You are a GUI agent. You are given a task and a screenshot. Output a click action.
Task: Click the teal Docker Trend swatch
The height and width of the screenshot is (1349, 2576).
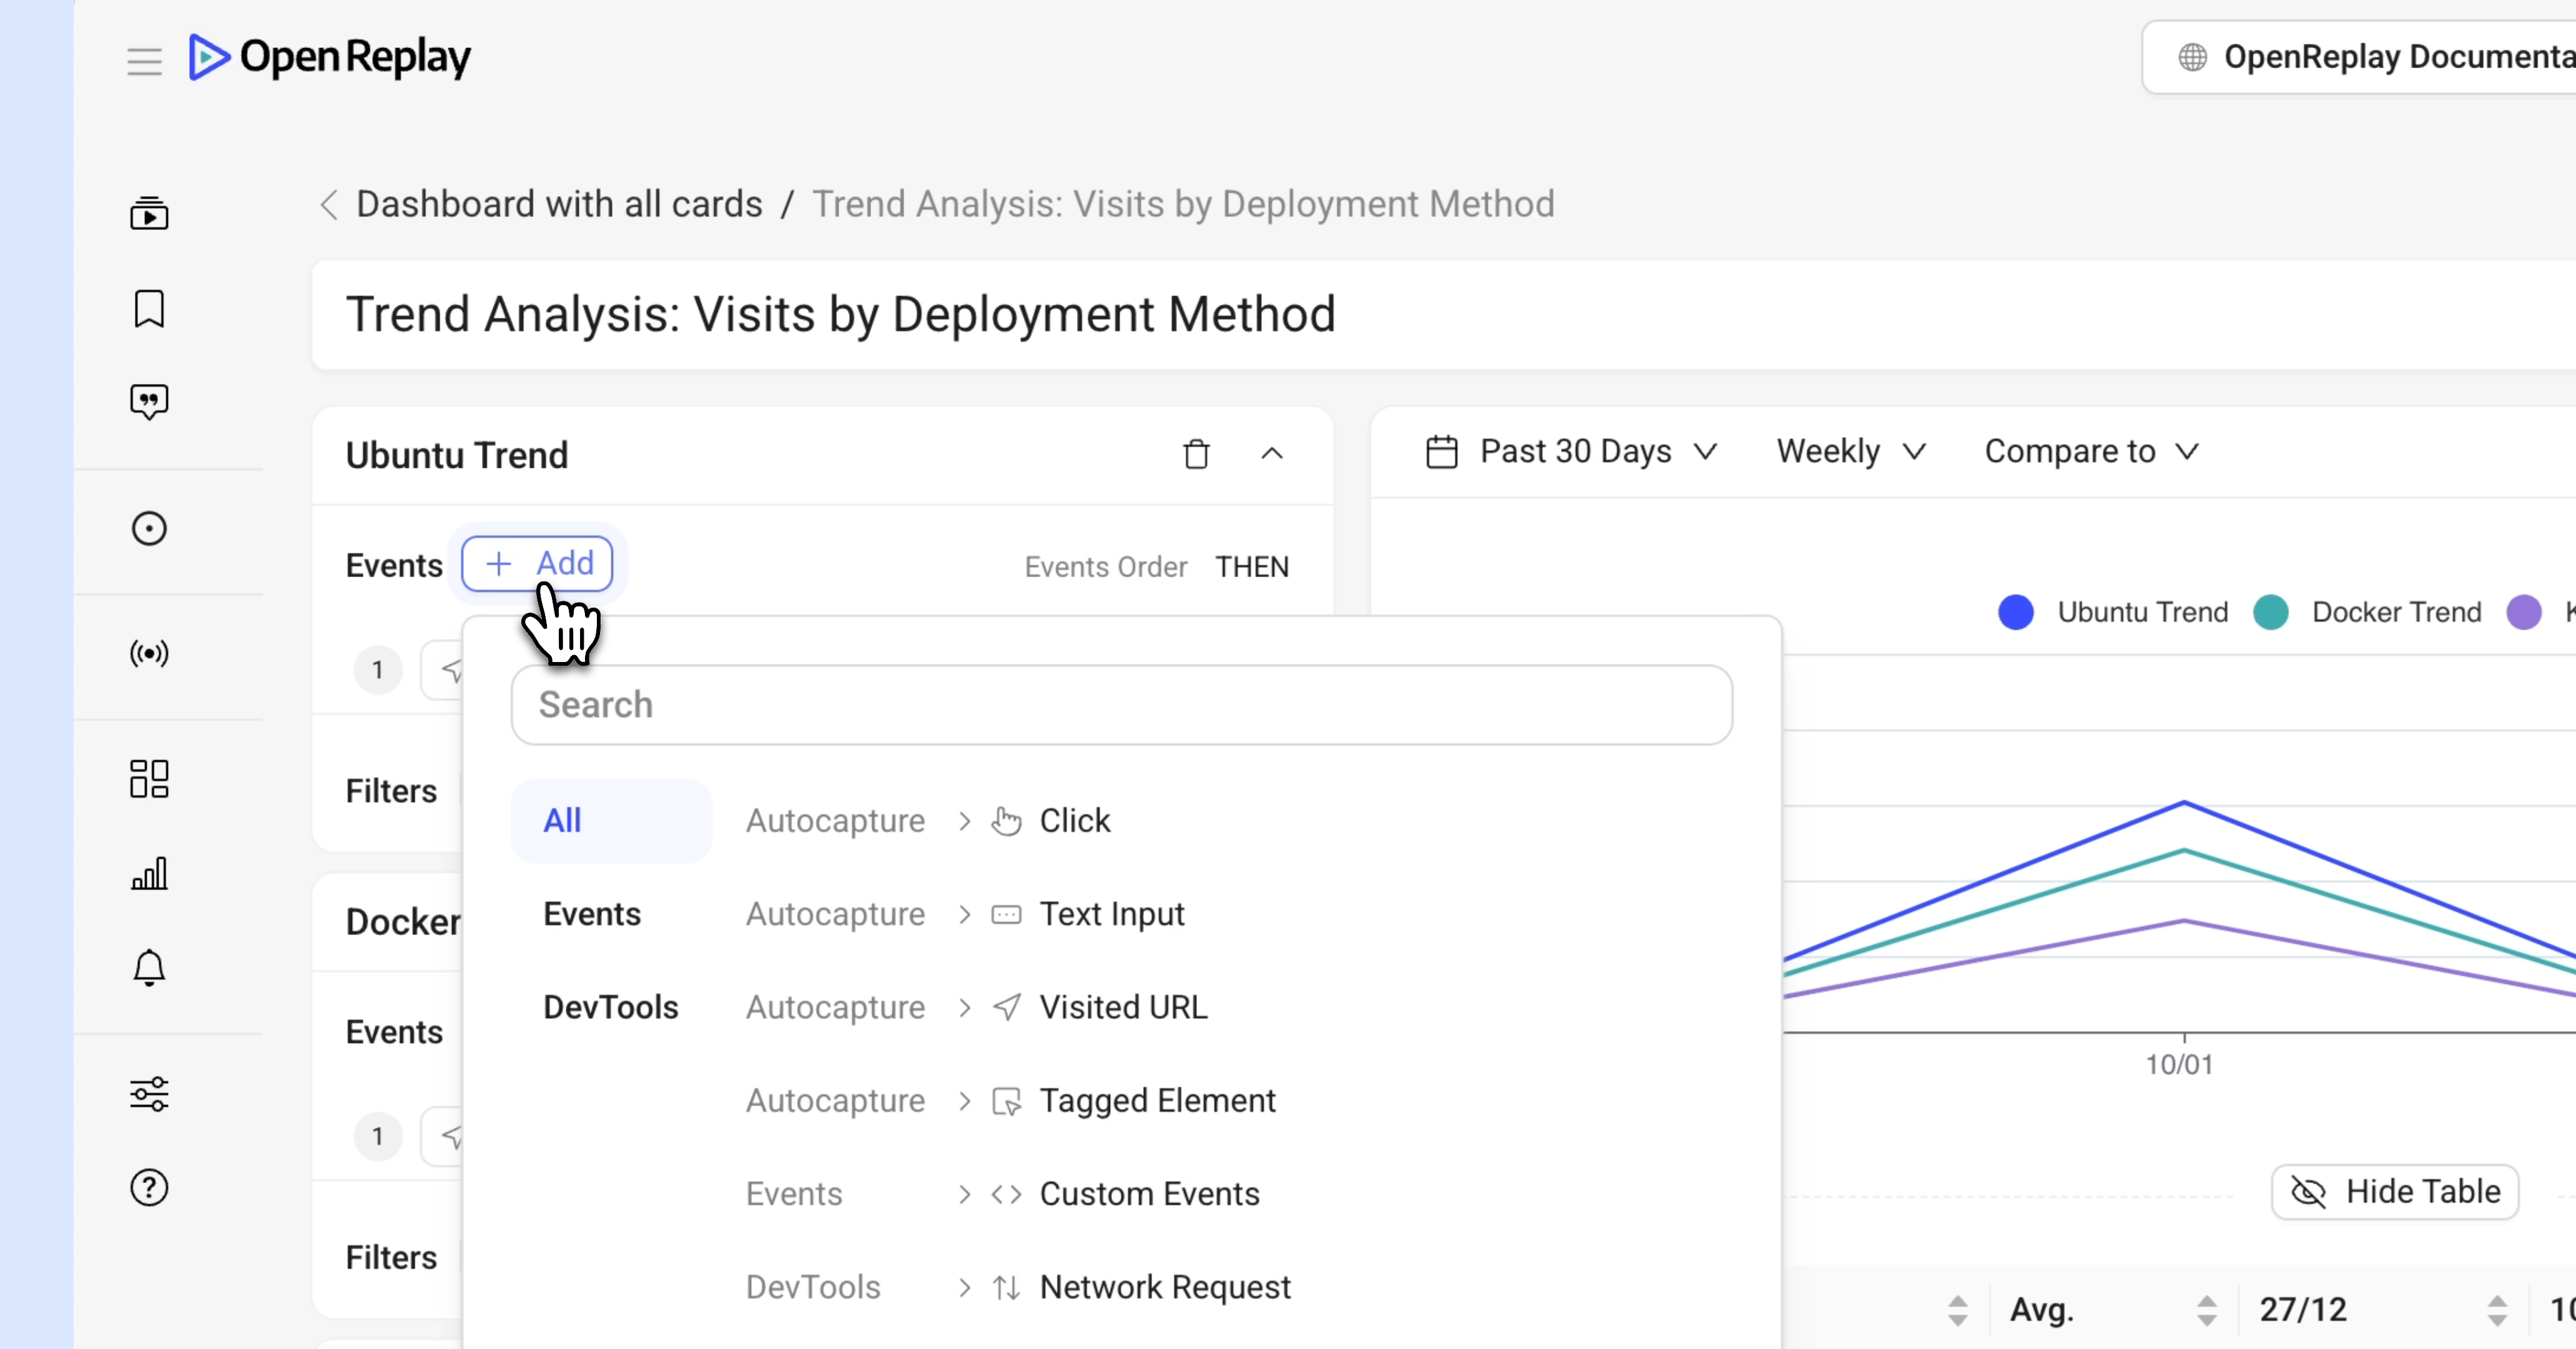2270,612
